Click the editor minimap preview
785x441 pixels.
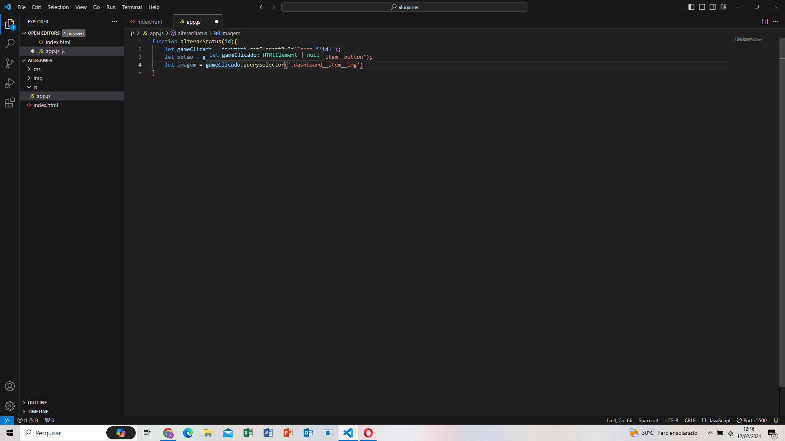(x=747, y=40)
